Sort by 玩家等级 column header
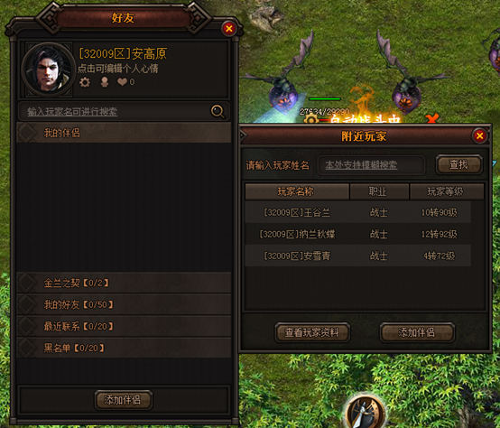 [x=447, y=191]
